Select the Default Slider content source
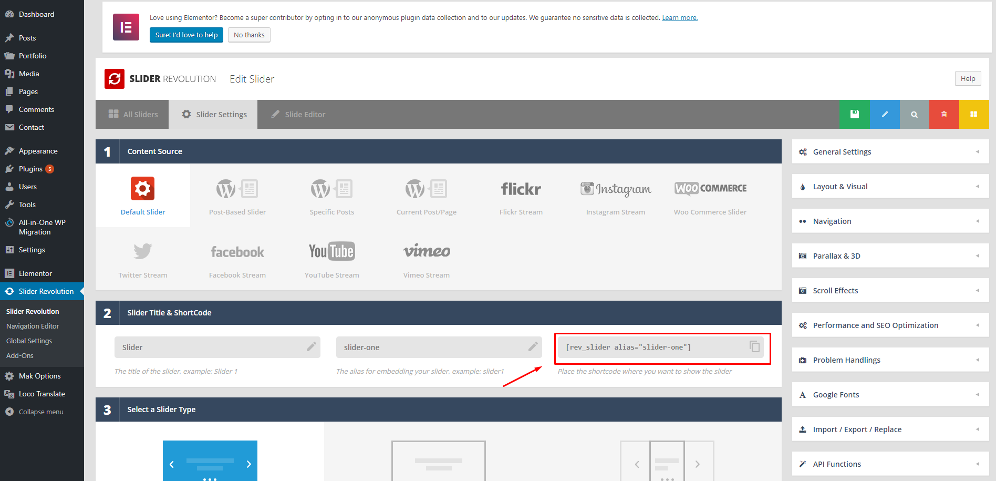The width and height of the screenshot is (996, 481). tap(143, 196)
